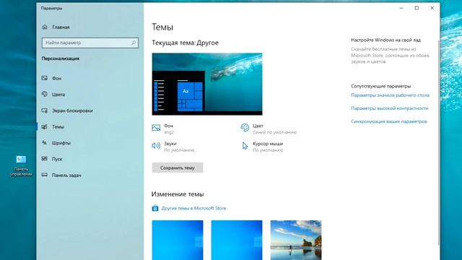Close the Параметры window

click(x=432, y=8)
